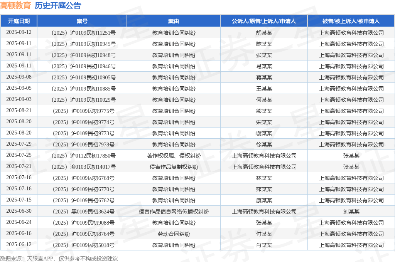Click the plaintiff name 林某某
The image size is (395, 262).
(264, 178)
